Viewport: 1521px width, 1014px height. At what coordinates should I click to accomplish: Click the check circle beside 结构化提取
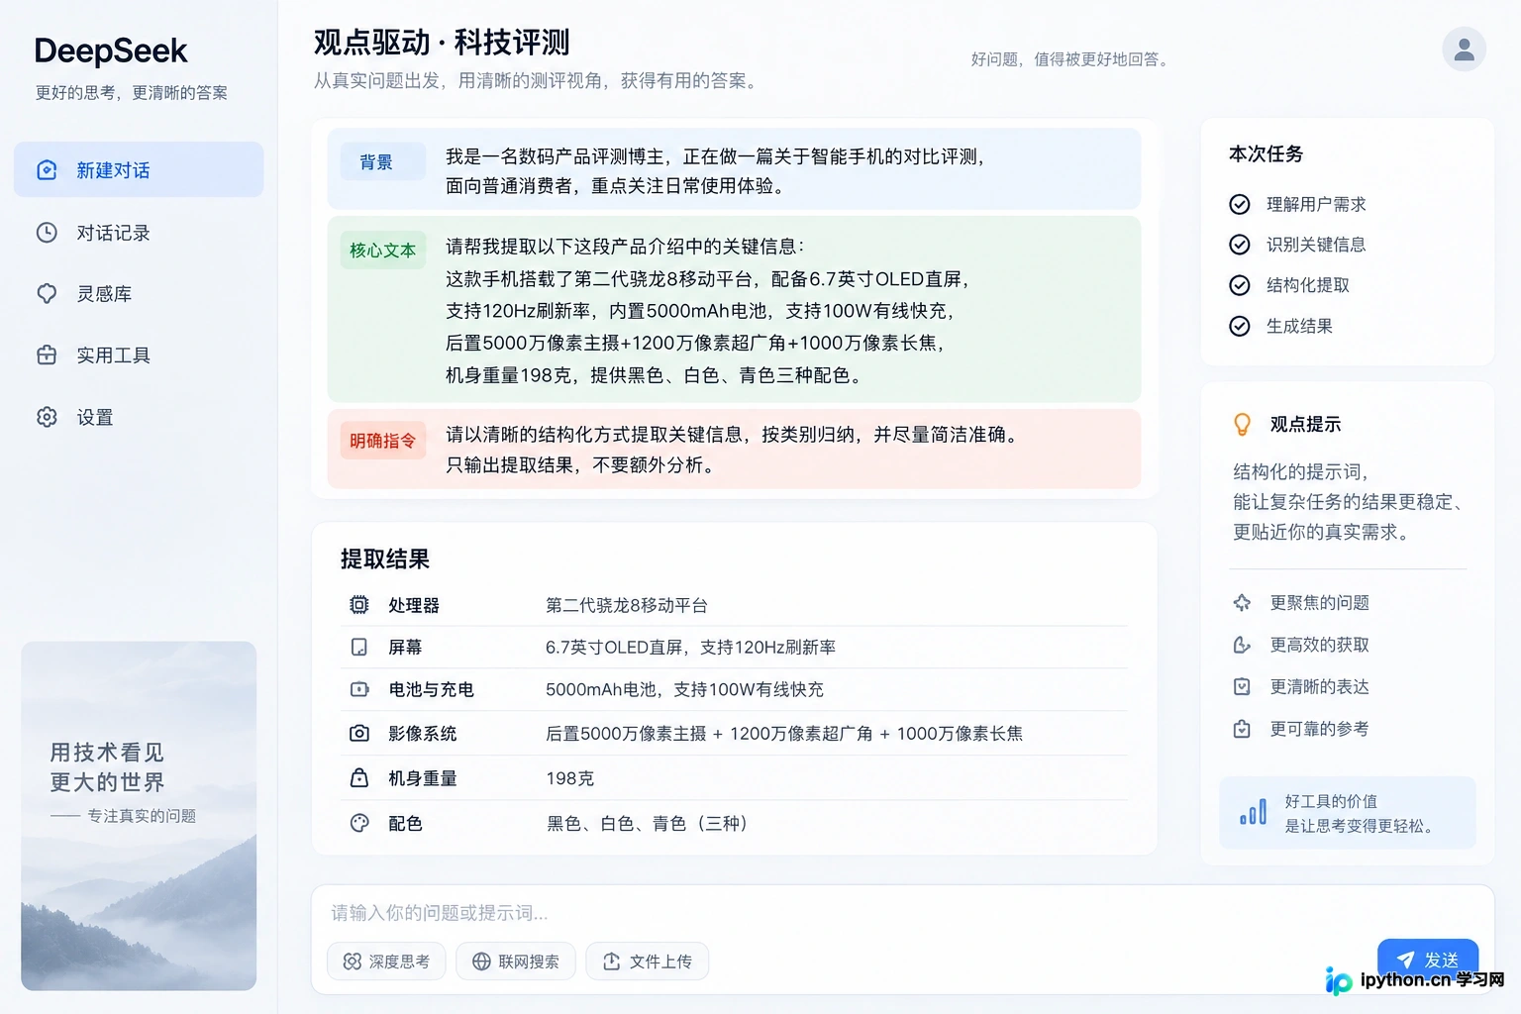(1239, 285)
